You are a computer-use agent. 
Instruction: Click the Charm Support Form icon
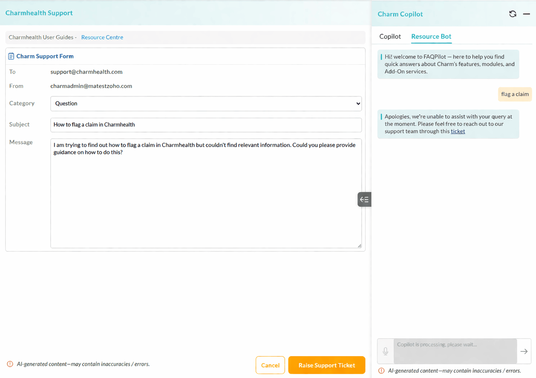[x=11, y=56]
